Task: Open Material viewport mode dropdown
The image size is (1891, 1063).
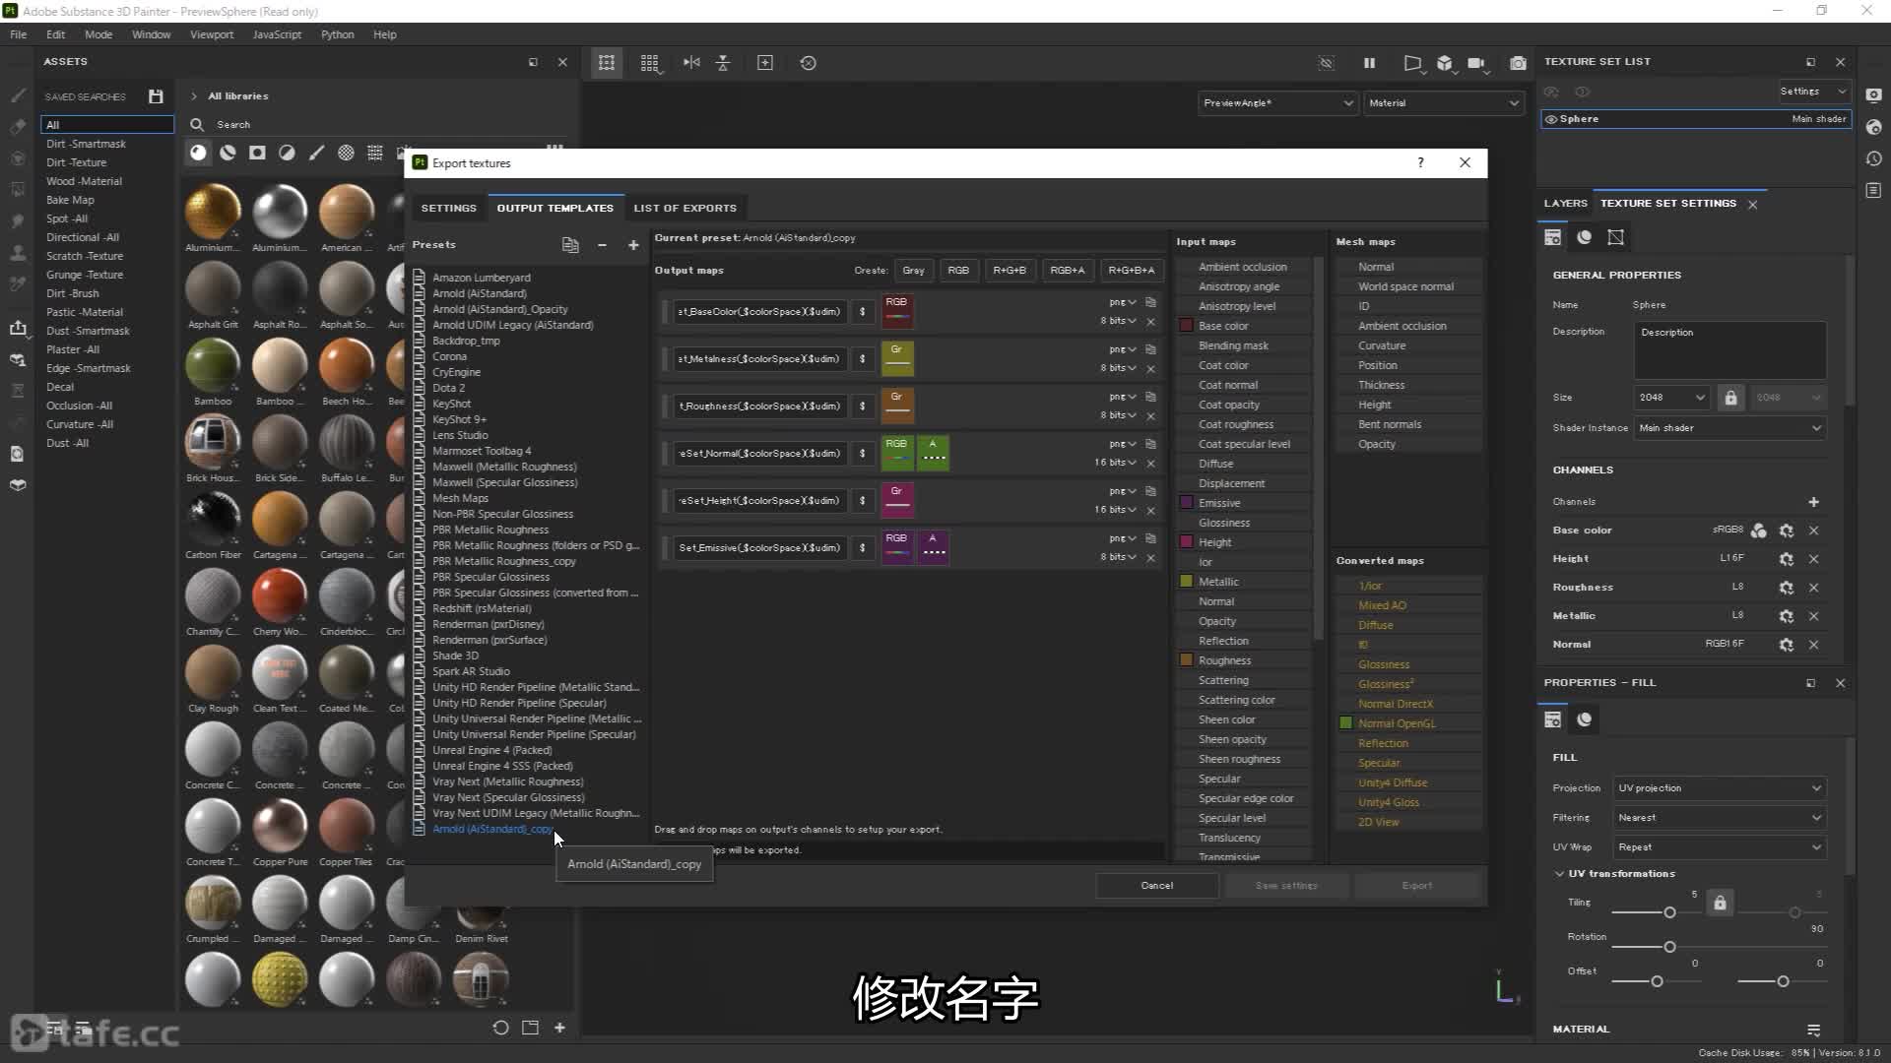Action: [1443, 103]
